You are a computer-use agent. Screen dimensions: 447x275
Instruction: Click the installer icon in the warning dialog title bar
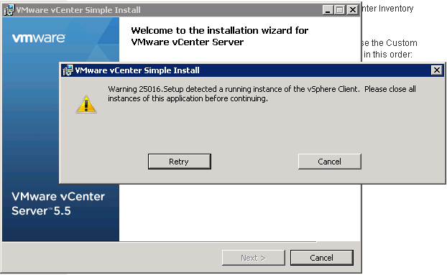pos(68,70)
